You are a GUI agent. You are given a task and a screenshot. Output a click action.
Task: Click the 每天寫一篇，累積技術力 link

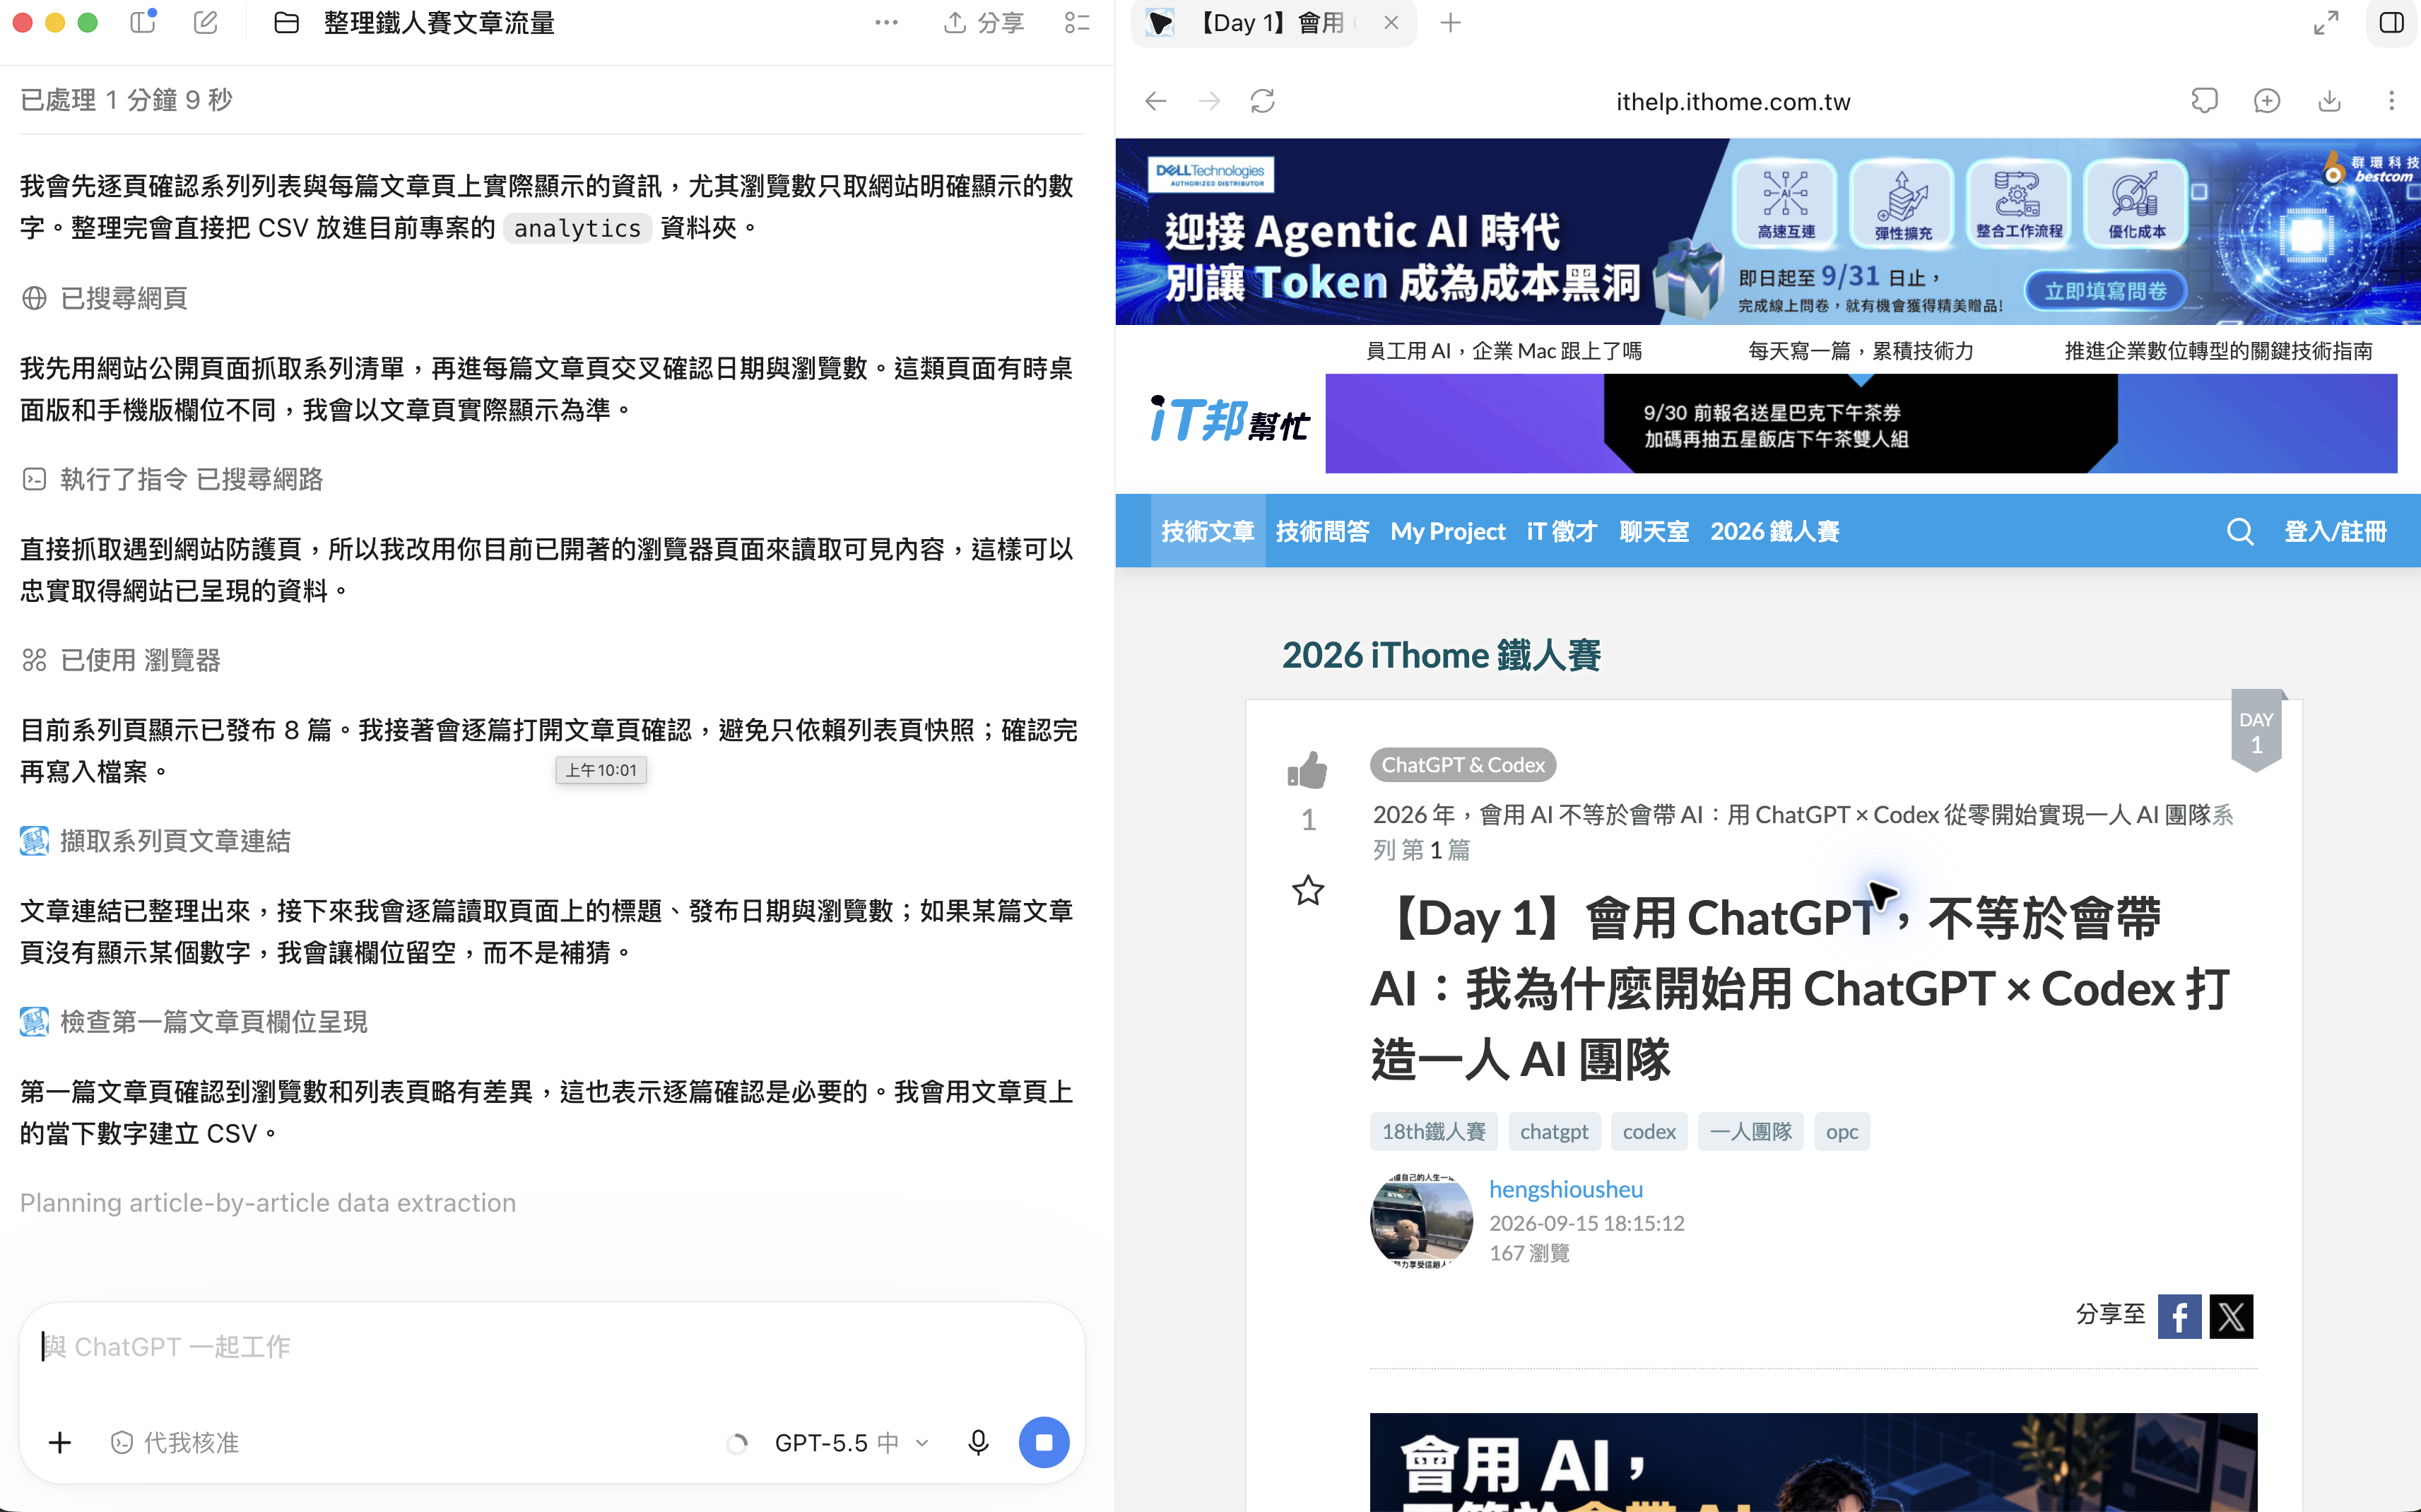(1860, 351)
